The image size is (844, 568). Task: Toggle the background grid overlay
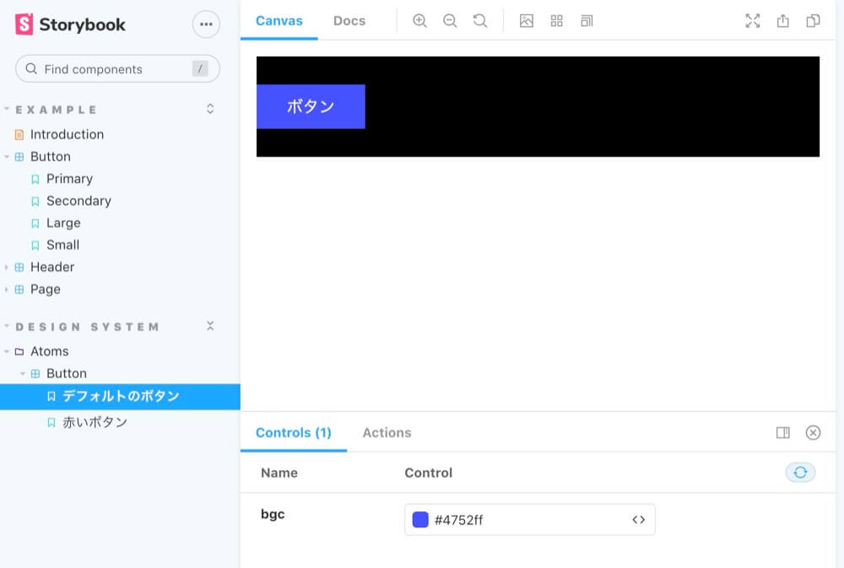tap(556, 20)
